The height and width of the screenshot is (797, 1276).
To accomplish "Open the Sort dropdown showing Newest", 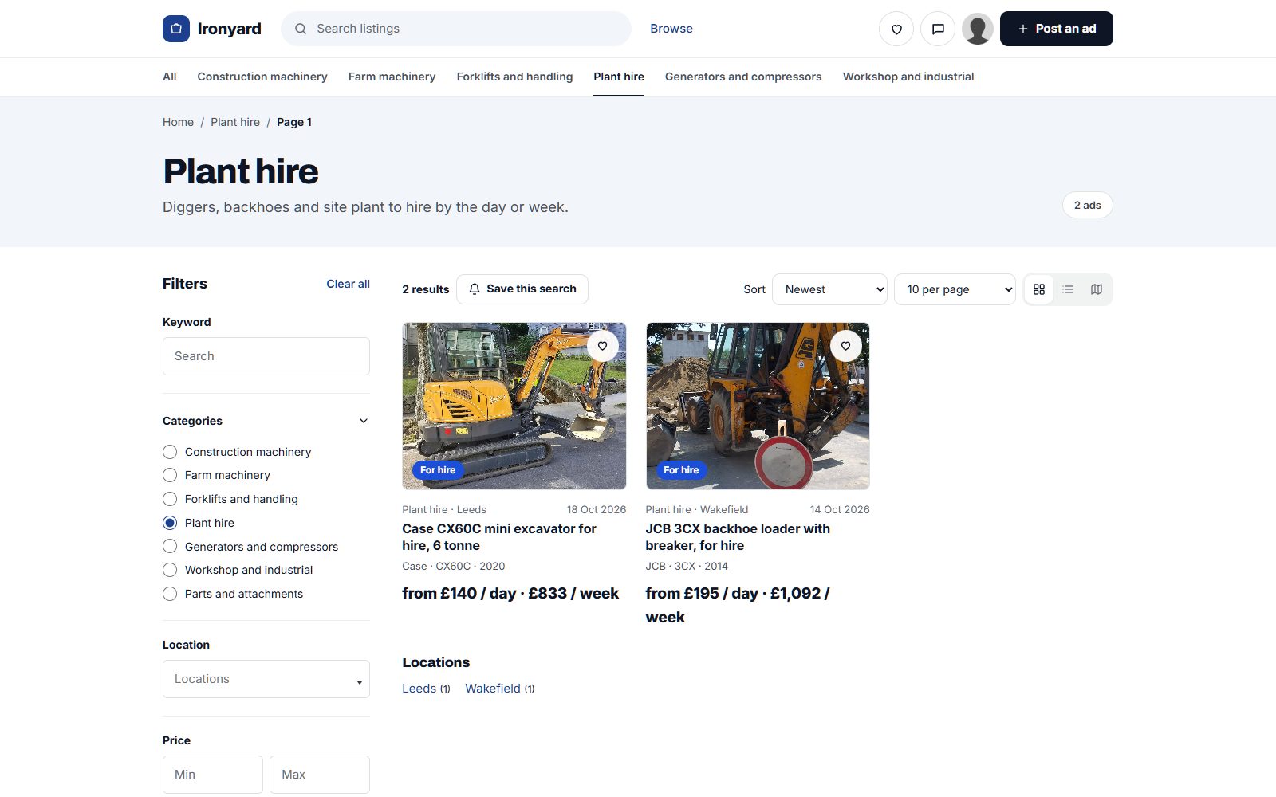I will [829, 289].
